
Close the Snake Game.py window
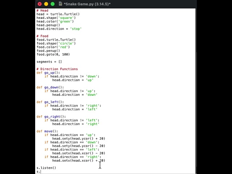(40, 4)
